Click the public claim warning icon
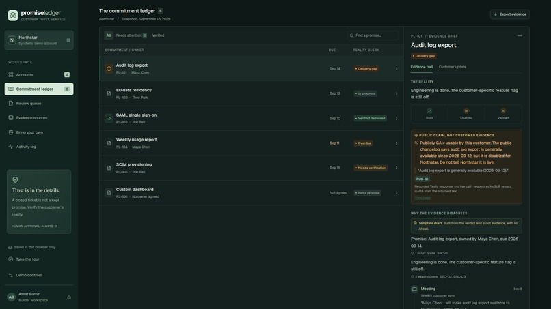Screen dimensions: 551x309 [x=416, y=143]
